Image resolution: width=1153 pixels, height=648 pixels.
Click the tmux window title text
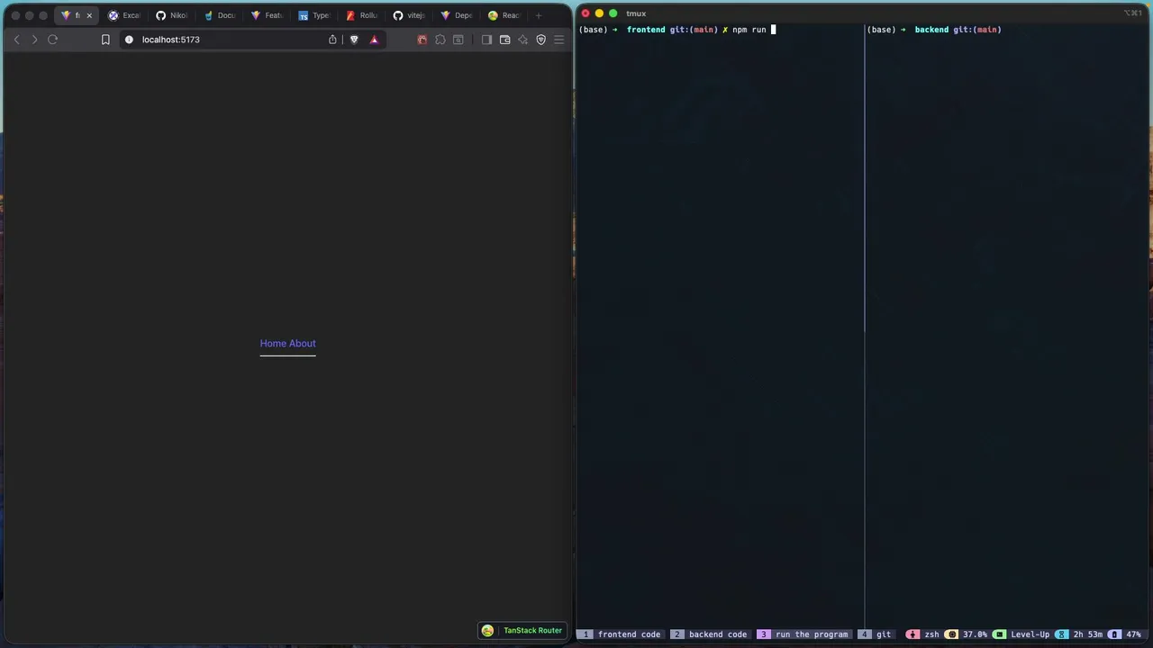point(636,13)
